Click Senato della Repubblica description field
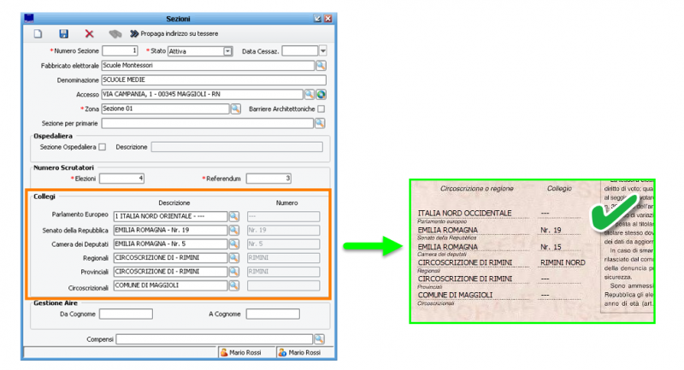This screenshot has height=370, width=684. tap(170, 230)
